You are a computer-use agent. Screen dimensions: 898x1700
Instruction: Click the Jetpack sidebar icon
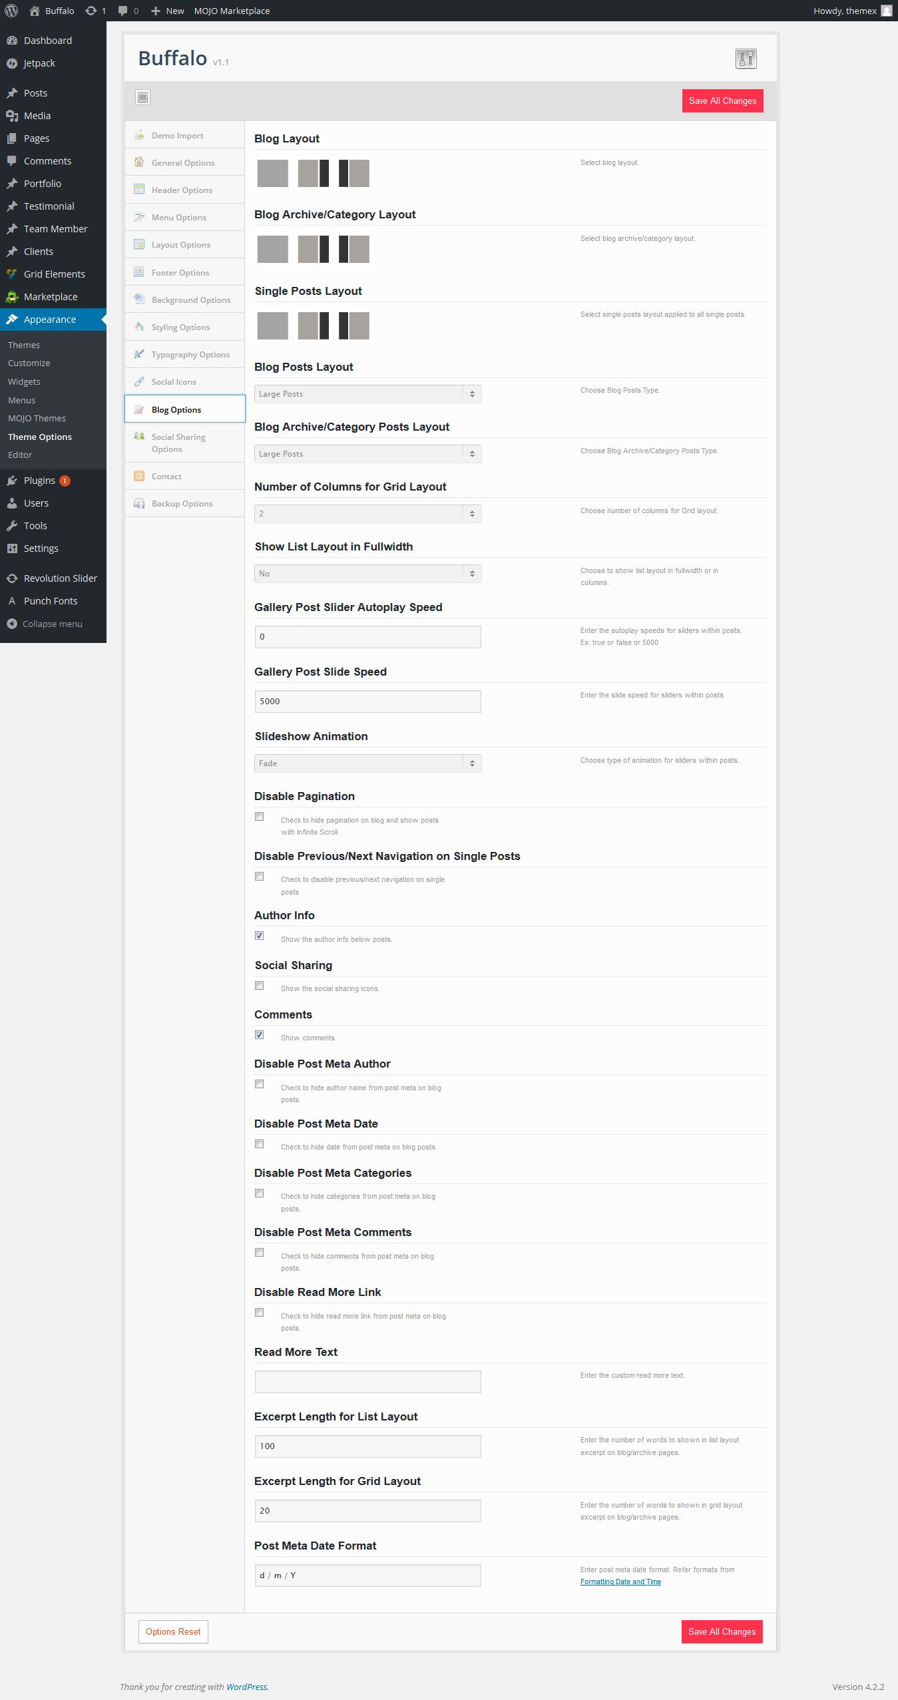(12, 63)
